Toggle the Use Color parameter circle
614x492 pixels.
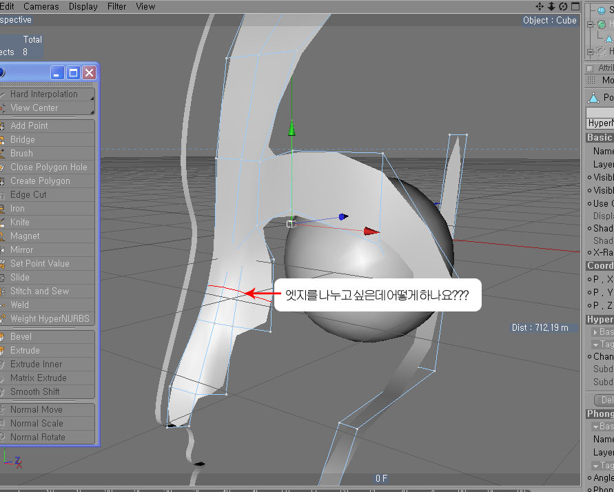(x=590, y=203)
